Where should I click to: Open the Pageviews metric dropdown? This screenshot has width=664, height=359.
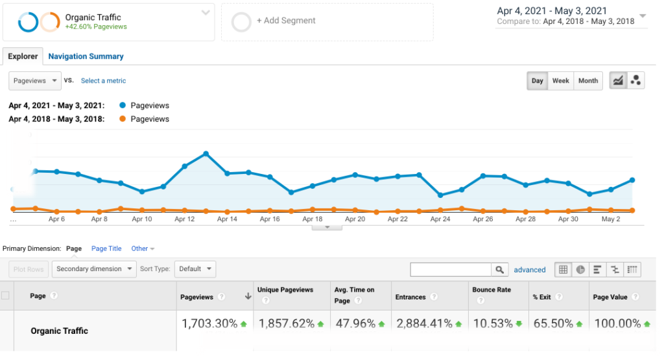point(35,81)
